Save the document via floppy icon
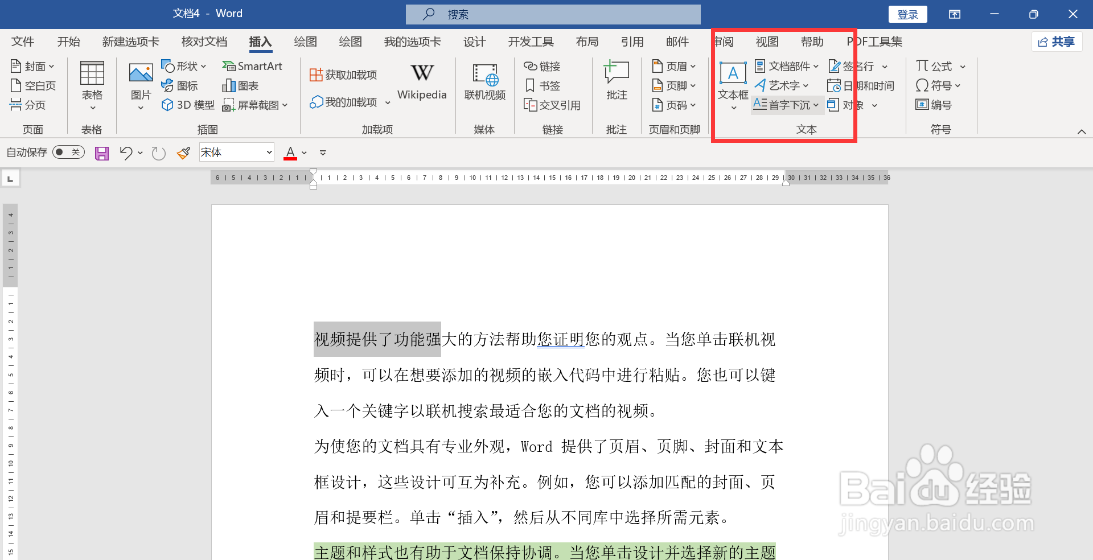The width and height of the screenshot is (1093, 560). click(102, 153)
